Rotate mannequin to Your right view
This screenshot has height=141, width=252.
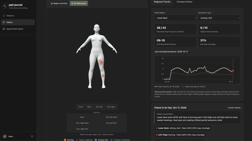[111, 107]
